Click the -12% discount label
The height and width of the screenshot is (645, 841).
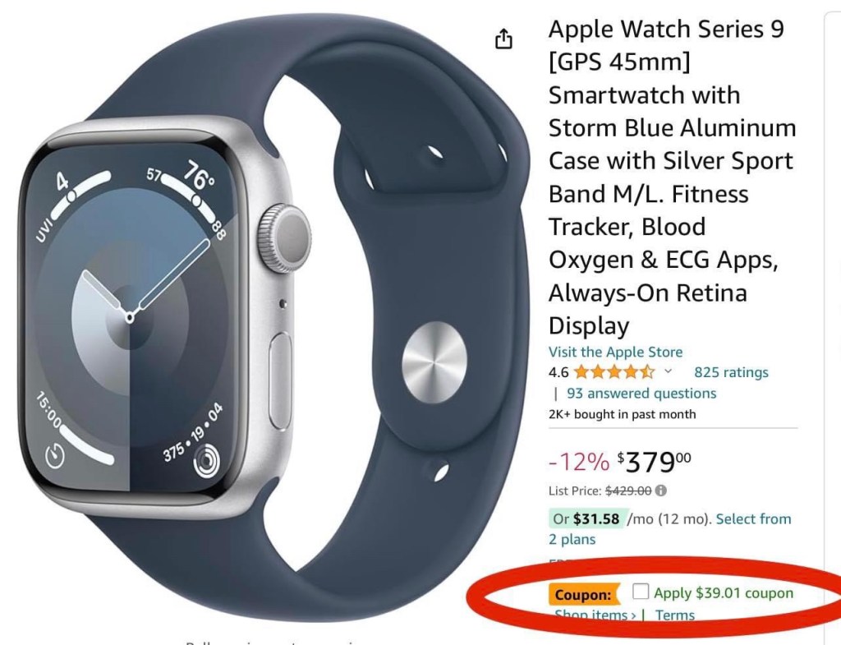pos(579,462)
